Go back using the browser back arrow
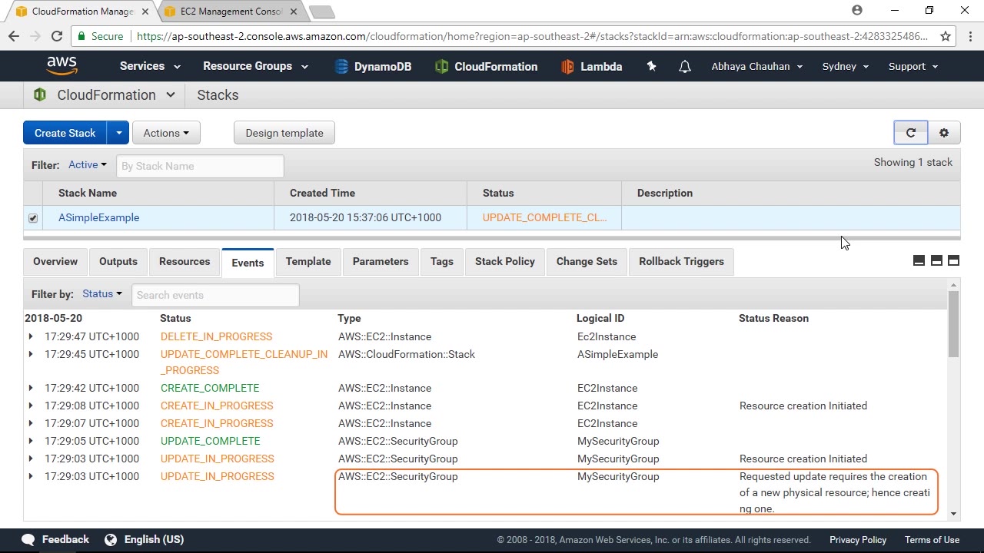Viewport: 984px width, 553px height. click(x=14, y=36)
